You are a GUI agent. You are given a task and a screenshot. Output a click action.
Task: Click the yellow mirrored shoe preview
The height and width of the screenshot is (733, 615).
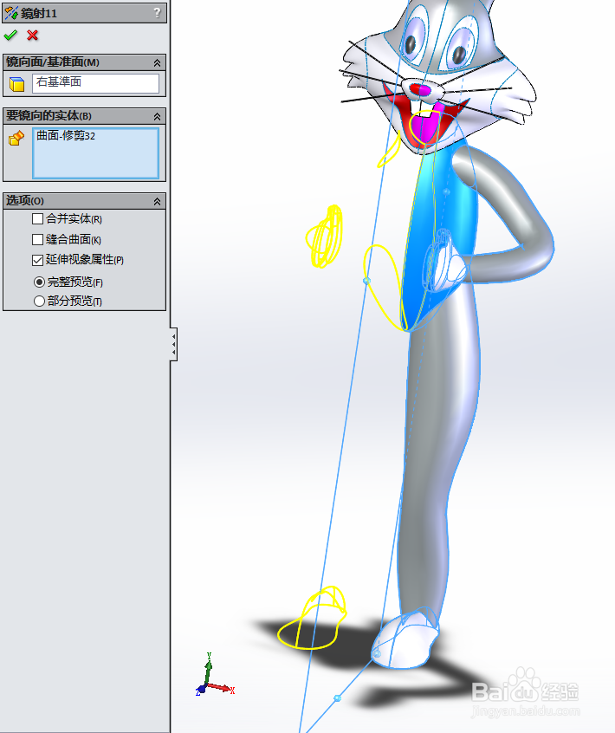[x=312, y=619]
